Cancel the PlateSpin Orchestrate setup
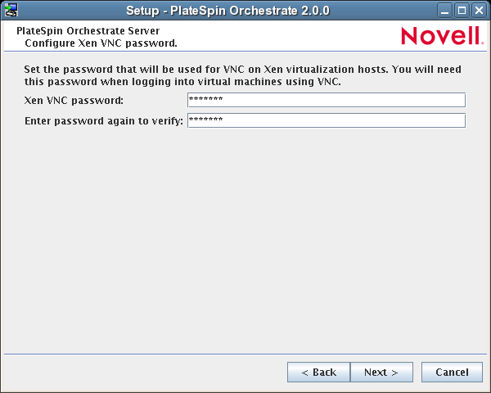The height and width of the screenshot is (393, 491). point(452,373)
